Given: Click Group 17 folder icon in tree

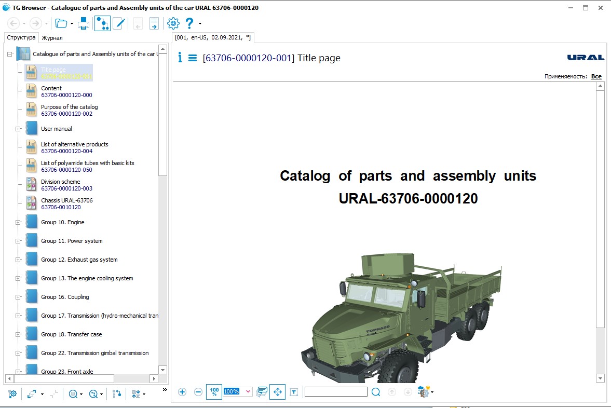Looking at the screenshot, I should (x=32, y=316).
